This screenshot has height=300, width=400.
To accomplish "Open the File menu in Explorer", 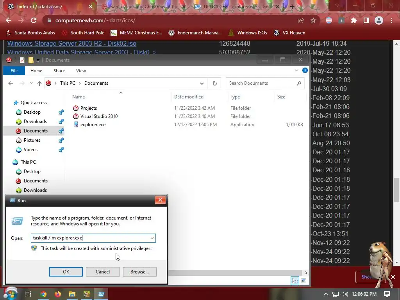I will point(14,71).
